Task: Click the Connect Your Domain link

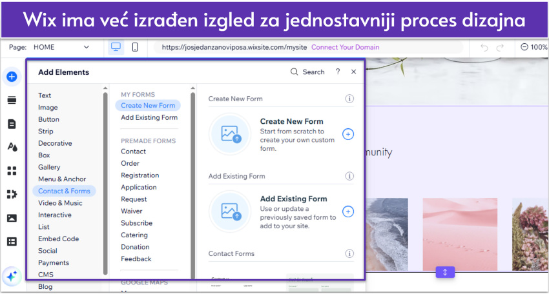Action: pyautogui.click(x=346, y=47)
